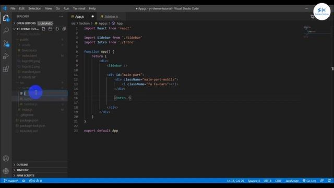334x188 pixels.
Task: Click CRLF line ending selector
Action: coord(278,181)
